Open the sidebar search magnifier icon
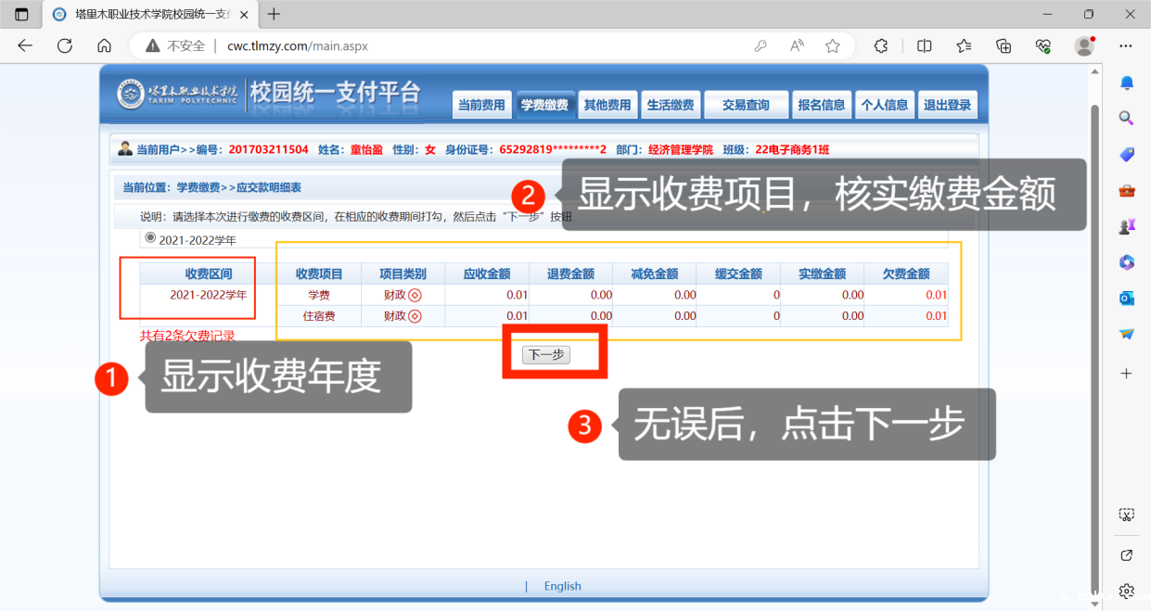This screenshot has height=611, width=1151. 1127,119
